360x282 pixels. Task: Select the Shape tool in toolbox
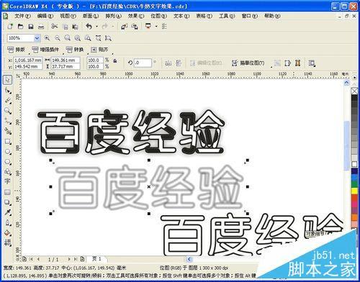pyautogui.click(x=8, y=91)
